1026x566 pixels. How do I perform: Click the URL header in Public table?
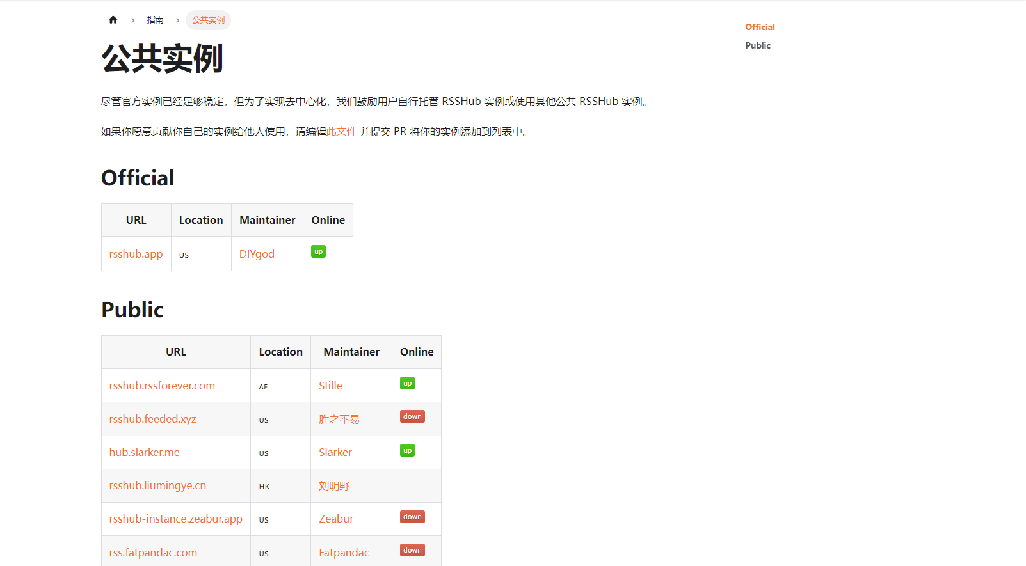point(176,352)
